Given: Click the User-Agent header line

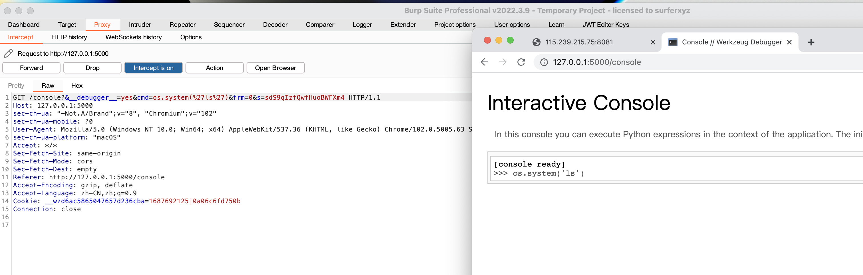Looking at the screenshot, I should pyautogui.click(x=242, y=129).
